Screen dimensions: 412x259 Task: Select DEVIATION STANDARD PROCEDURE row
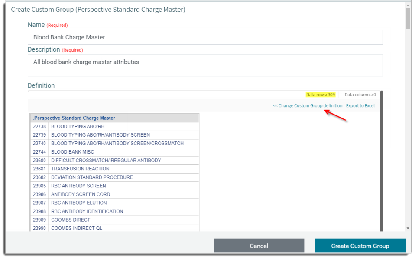point(92,177)
